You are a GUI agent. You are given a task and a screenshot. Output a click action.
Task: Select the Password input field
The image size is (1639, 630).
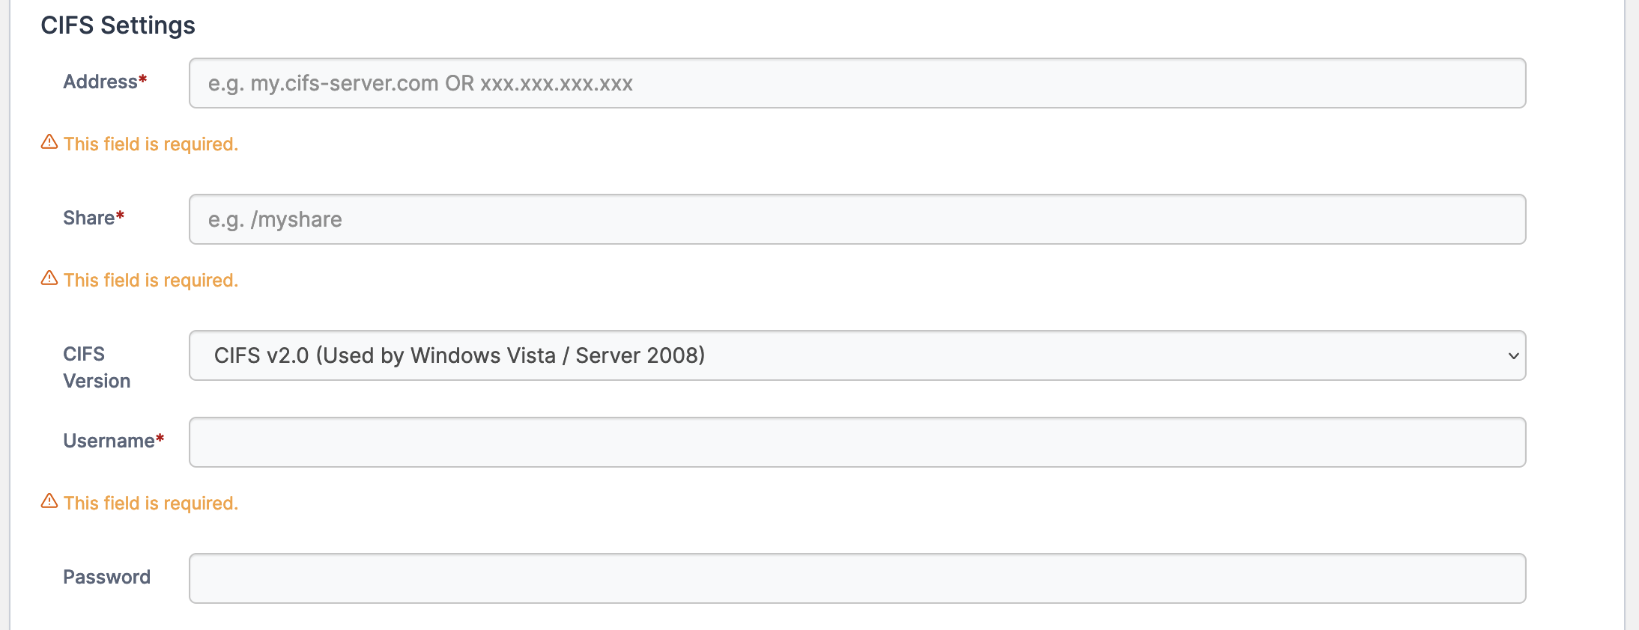tap(857, 578)
